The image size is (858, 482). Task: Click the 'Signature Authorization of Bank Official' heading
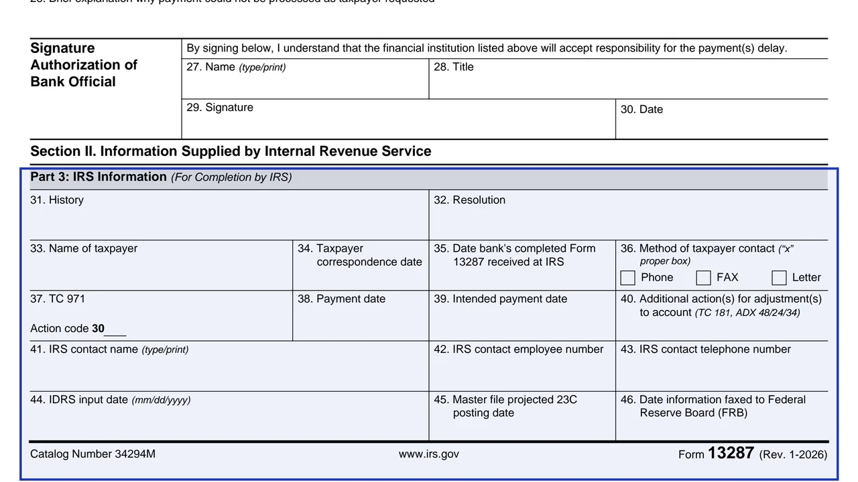click(x=84, y=65)
